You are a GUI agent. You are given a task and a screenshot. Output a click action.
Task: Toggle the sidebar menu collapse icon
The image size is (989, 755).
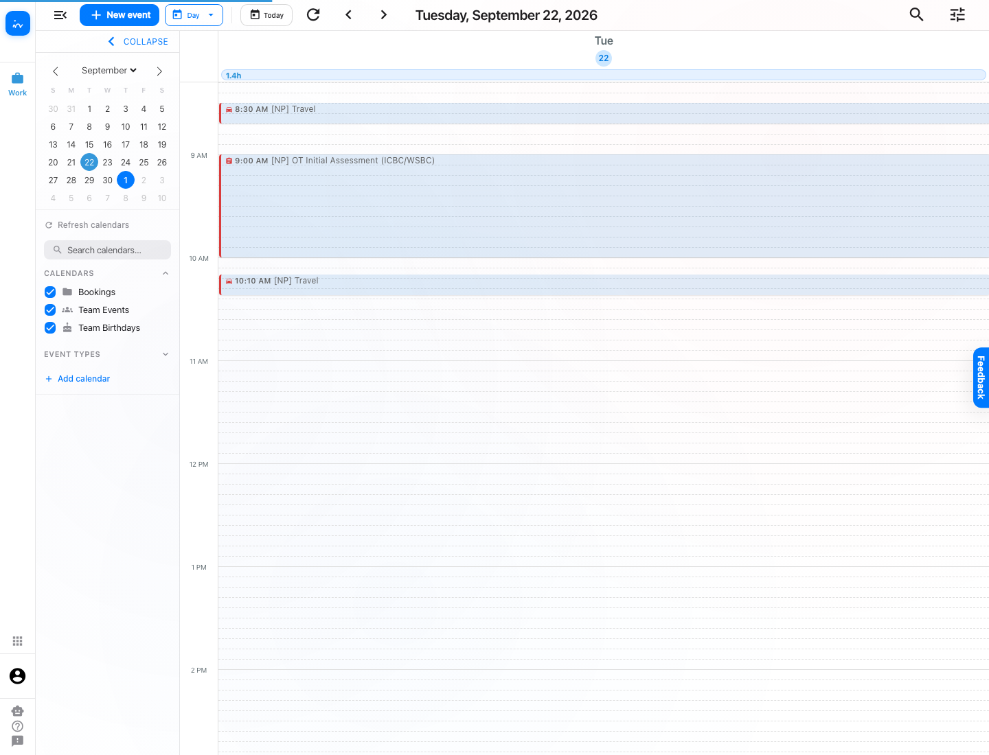pos(60,15)
